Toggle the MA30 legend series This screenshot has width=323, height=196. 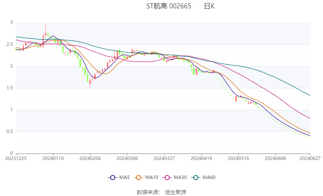[x=175, y=177]
